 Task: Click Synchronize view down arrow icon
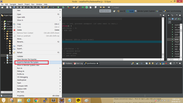150,63
